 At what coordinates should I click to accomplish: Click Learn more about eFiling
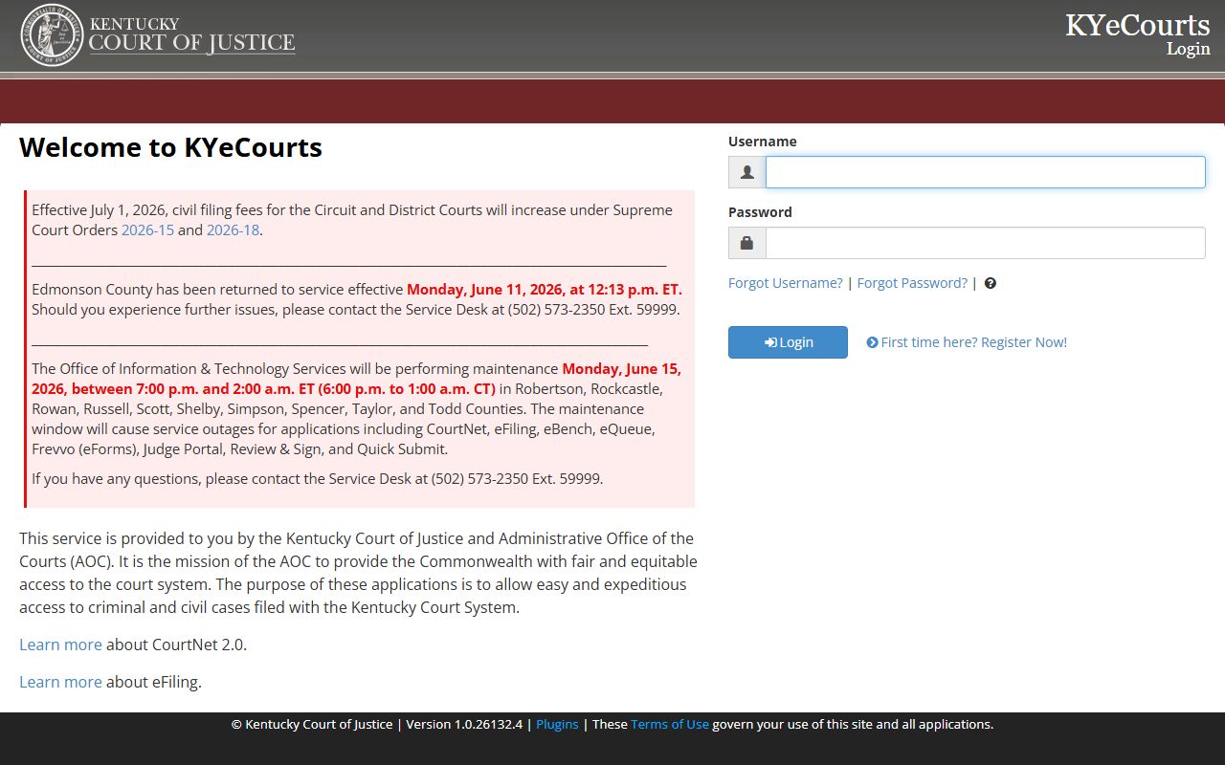60,682
